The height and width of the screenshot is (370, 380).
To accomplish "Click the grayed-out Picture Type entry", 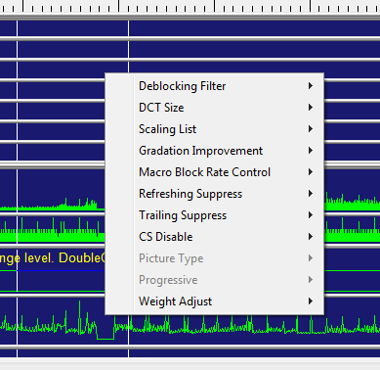I will click(x=214, y=258).
